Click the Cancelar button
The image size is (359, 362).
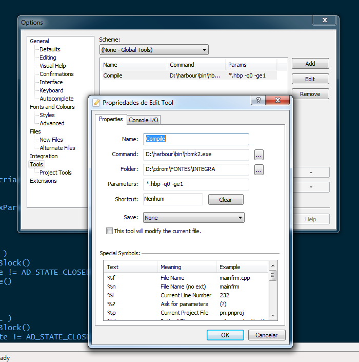(266, 335)
